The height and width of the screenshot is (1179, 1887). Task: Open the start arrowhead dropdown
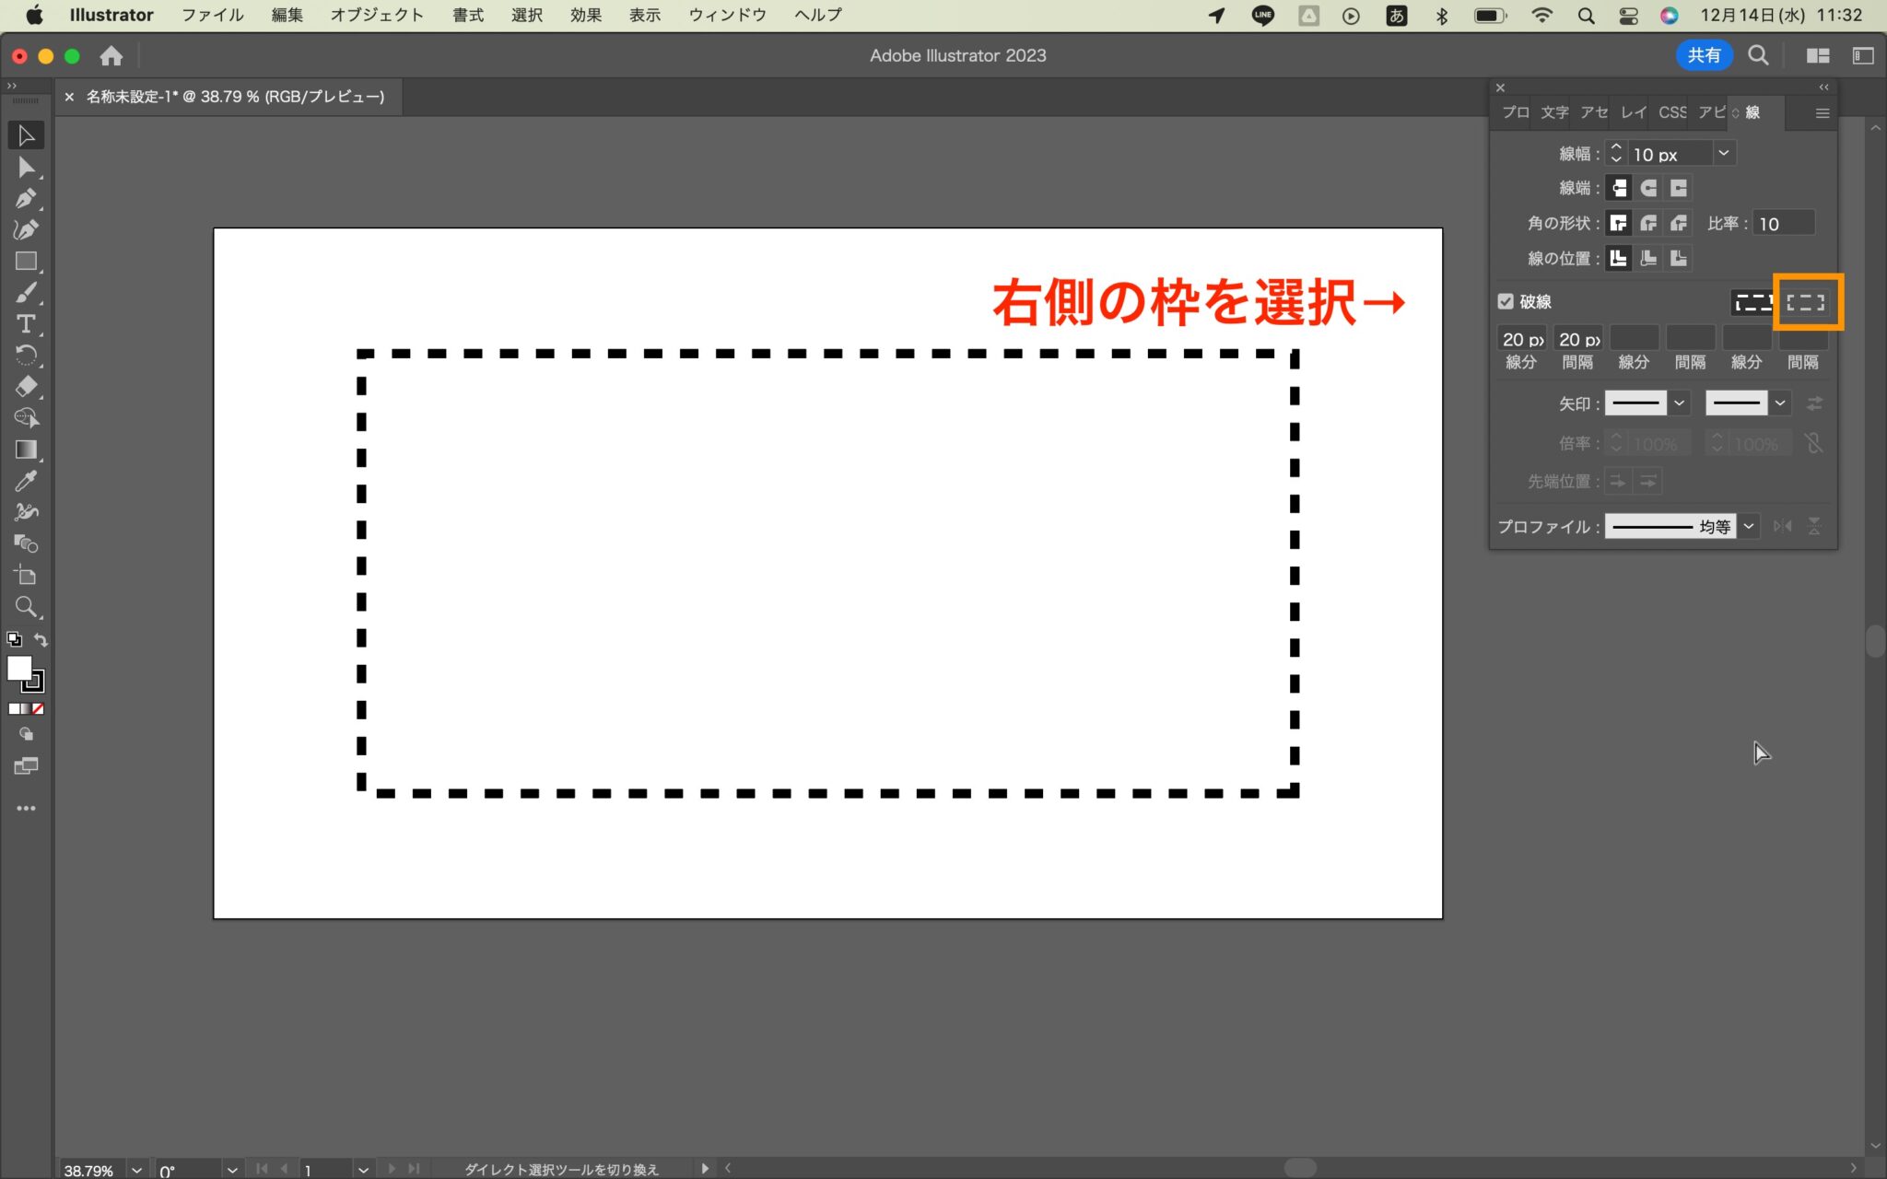[x=1680, y=403]
